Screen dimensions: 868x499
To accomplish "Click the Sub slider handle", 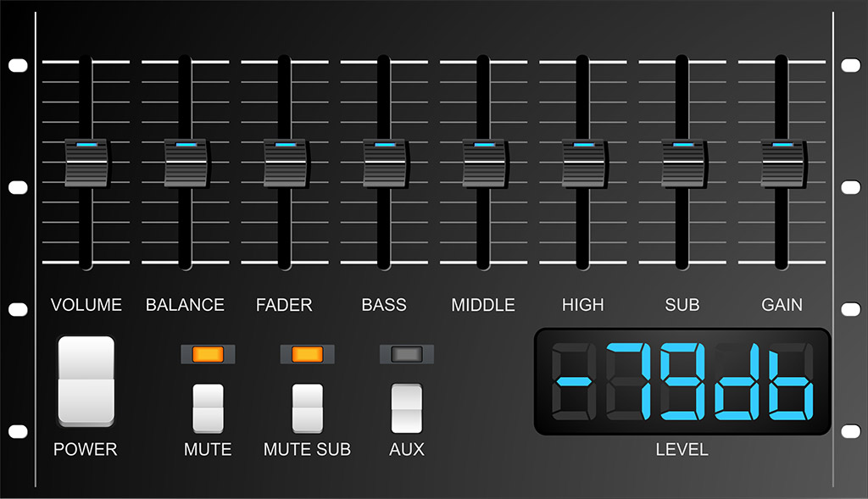I will pyautogui.click(x=682, y=163).
